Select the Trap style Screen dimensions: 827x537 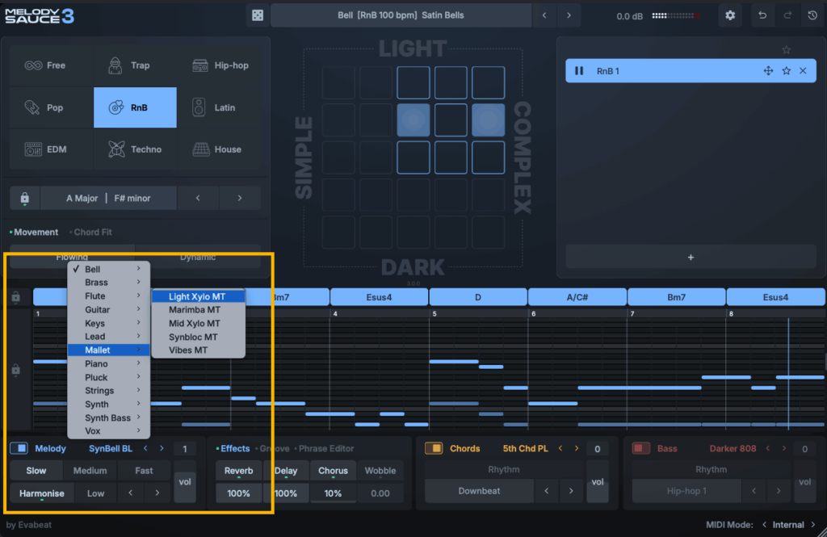pos(135,65)
